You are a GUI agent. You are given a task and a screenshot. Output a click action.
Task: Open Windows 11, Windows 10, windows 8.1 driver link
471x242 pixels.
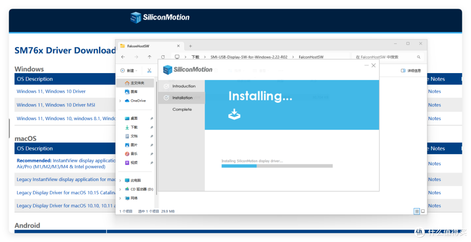tap(66, 118)
